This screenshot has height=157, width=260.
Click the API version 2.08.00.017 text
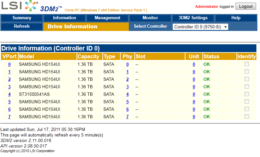tap(24, 146)
